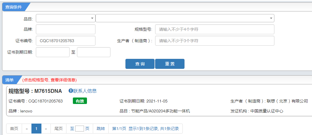Click the 品牌：lenovo text
The width and height of the screenshot is (312, 135).
pyautogui.click(x=20, y=111)
